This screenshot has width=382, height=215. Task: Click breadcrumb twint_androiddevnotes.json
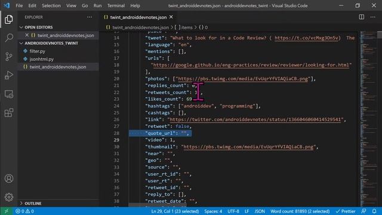140,27
